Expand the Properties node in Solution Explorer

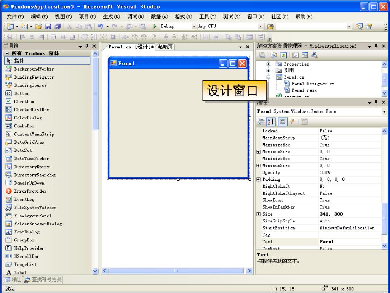tap(268, 64)
